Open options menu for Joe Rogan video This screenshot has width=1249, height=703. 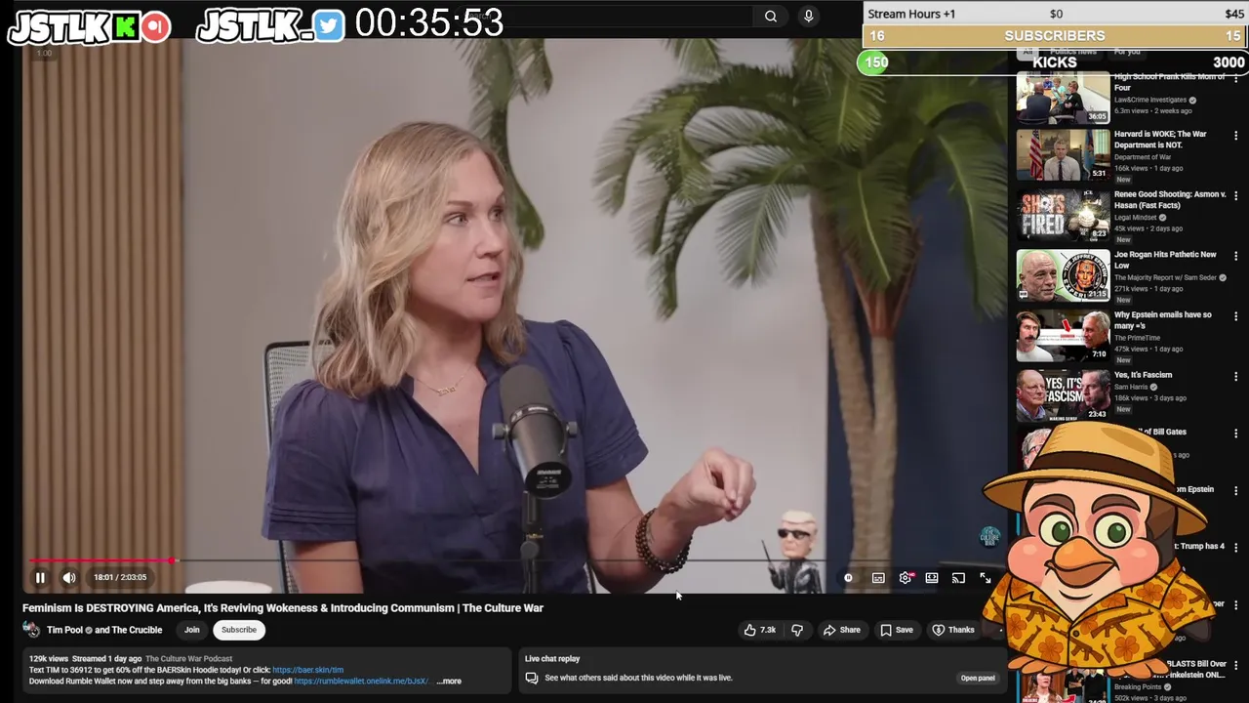[1235, 256]
